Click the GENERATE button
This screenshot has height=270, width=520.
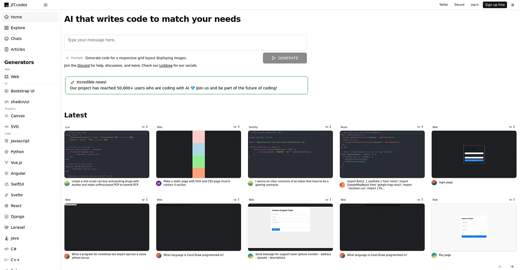point(285,58)
